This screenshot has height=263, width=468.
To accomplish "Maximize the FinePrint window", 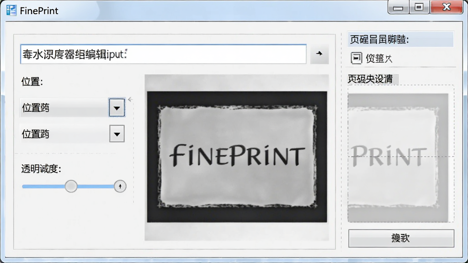I will click(419, 7).
